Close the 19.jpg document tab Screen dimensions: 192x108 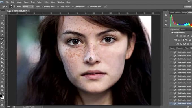pyautogui.click(x=29, y=11)
